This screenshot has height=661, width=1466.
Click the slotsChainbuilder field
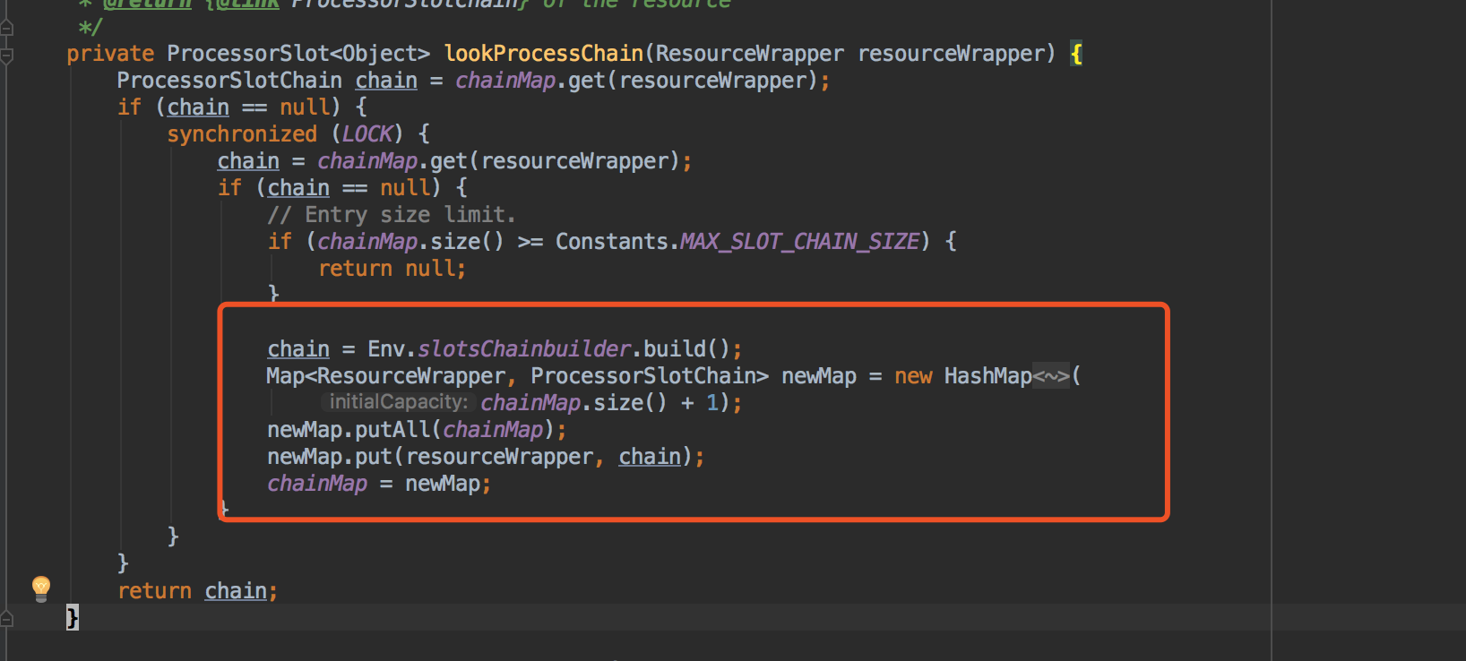[524, 349]
